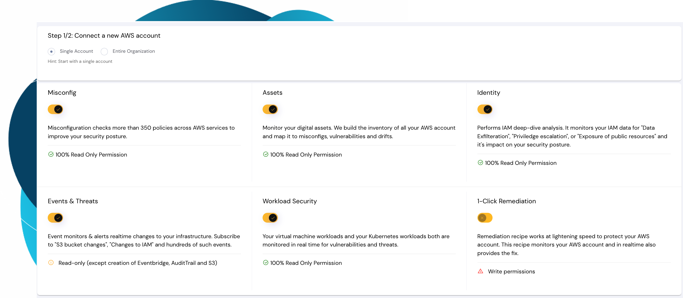Image resolution: width=683 pixels, height=298 pixels.
Task: Click the Events & Threats heading
Action: (x=73, y=201)
